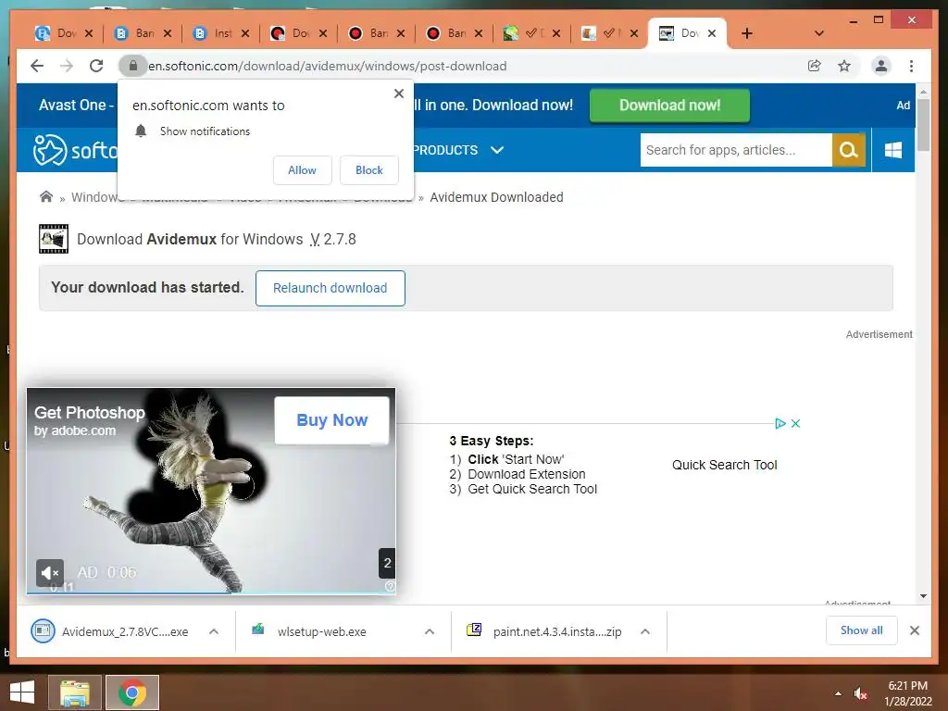Click Relaunch download button
This screenshot has height=711, width=948.
(331, 288)
